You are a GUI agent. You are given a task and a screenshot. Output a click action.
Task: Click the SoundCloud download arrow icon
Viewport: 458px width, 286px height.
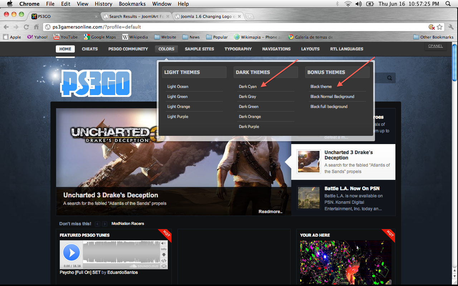164,255
